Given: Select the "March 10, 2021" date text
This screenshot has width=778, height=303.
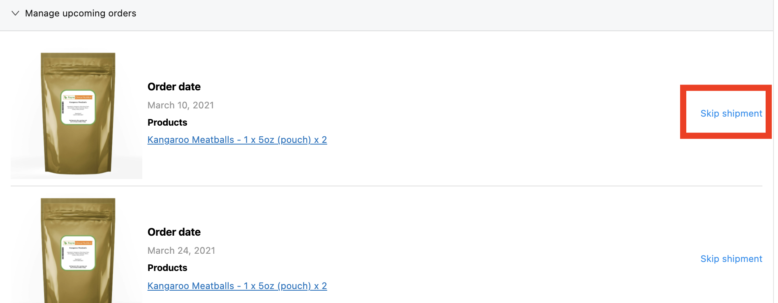Looking at the screenshot, I should [x=181, y=105].
